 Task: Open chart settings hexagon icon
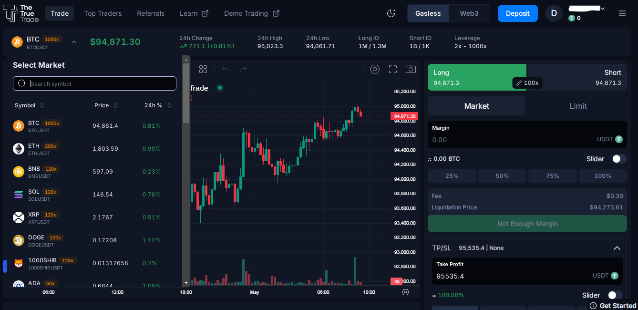[375, 69]
